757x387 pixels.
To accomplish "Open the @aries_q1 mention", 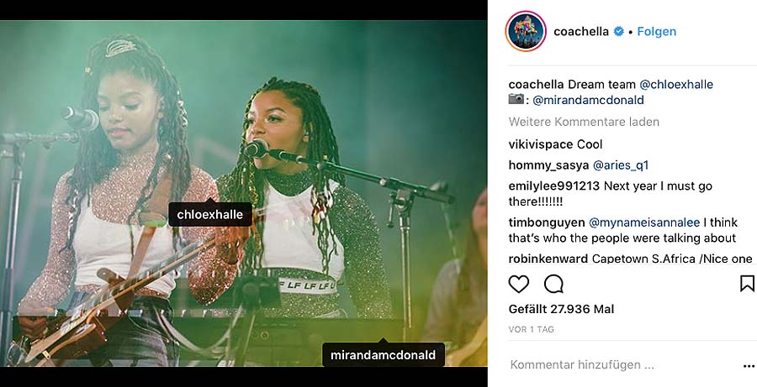I will pyautogui.click(x=621, y=165).
